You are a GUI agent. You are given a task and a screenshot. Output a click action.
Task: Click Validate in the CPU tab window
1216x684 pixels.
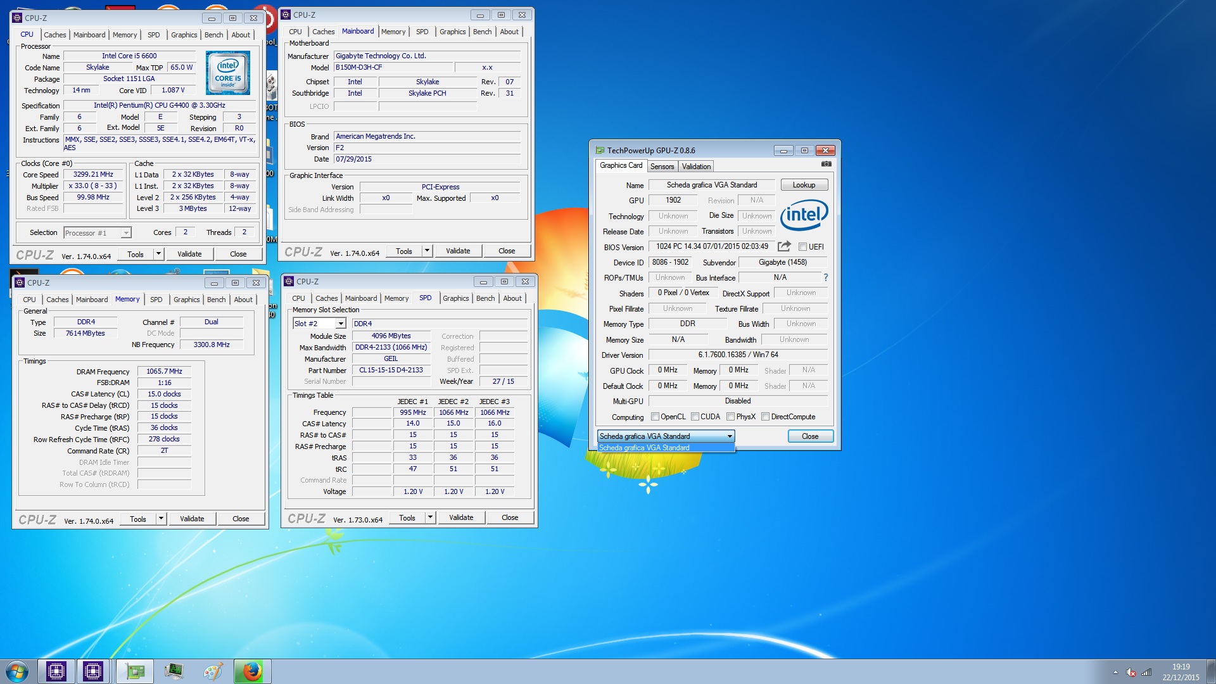(189, 254)
